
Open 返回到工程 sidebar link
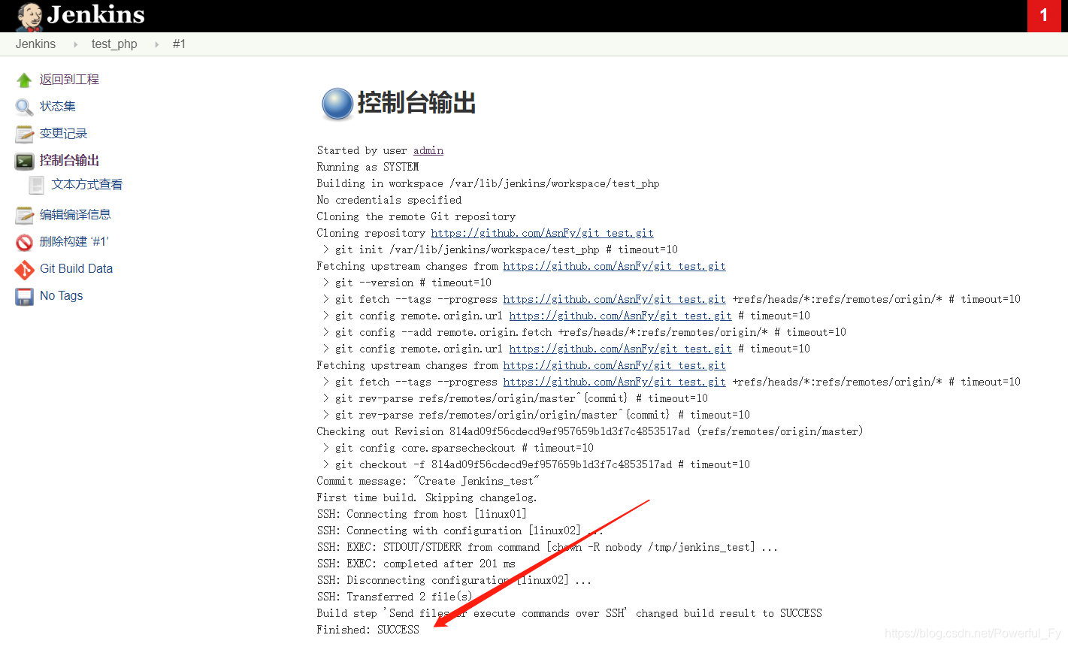(x=69, y=80)
